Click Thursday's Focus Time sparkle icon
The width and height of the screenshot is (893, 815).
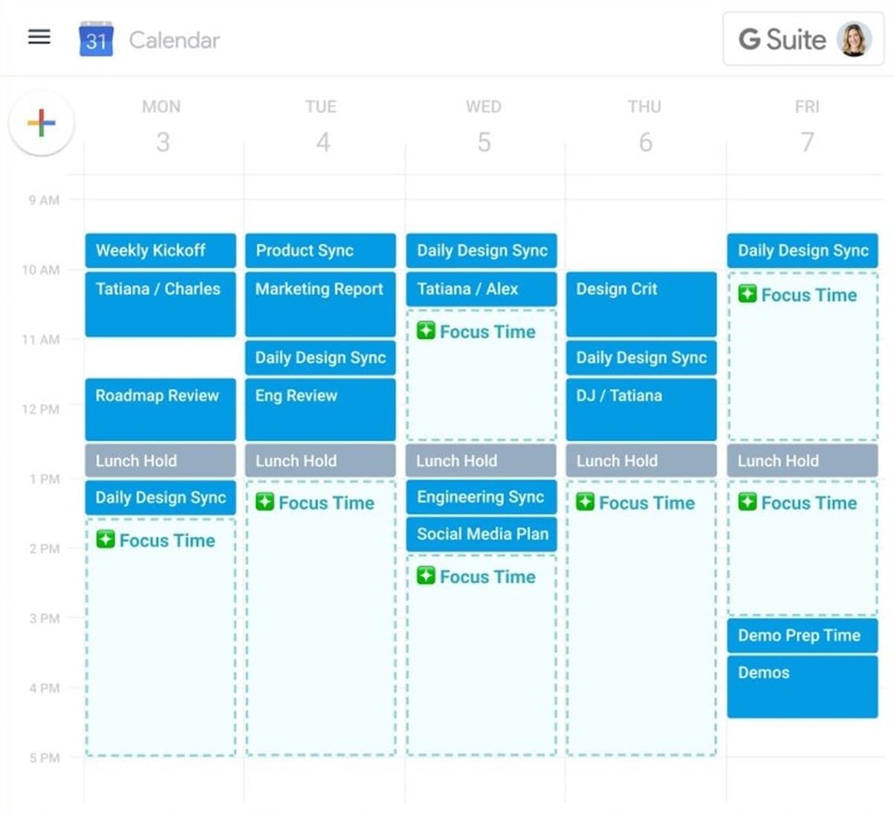pos(586,502)
